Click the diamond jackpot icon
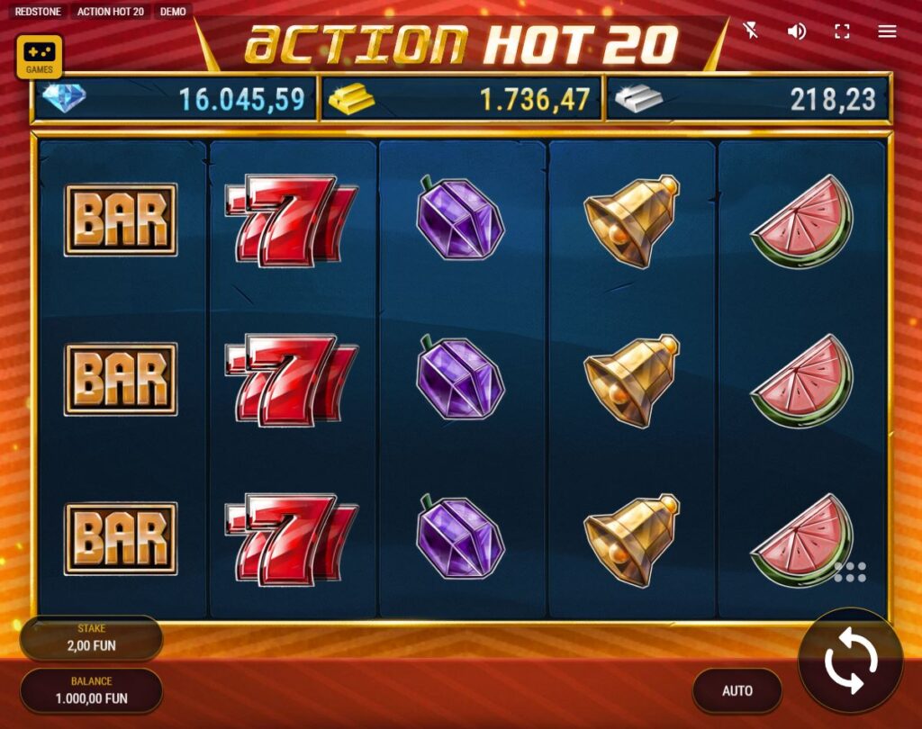The width and height of the screenshot is (922, 729). pos(64,97)
